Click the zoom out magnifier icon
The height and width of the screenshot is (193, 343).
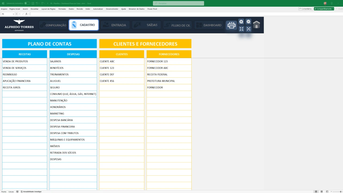(248, 22)
